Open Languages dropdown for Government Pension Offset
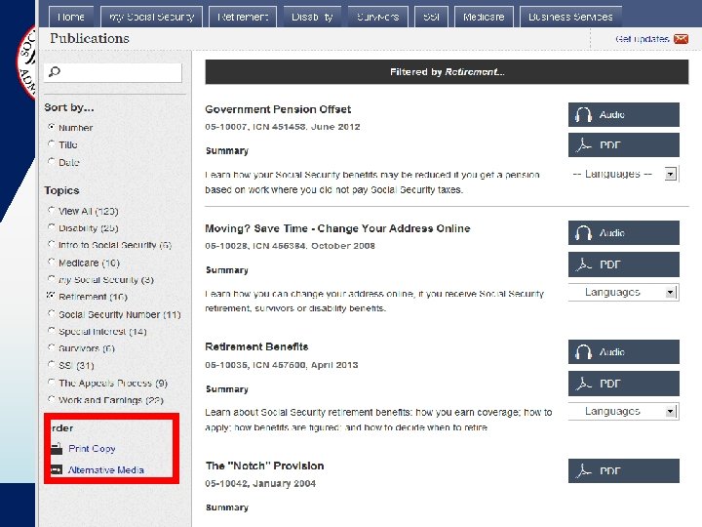This screenshot has width=702, height=527. click(x=624, y=174)
